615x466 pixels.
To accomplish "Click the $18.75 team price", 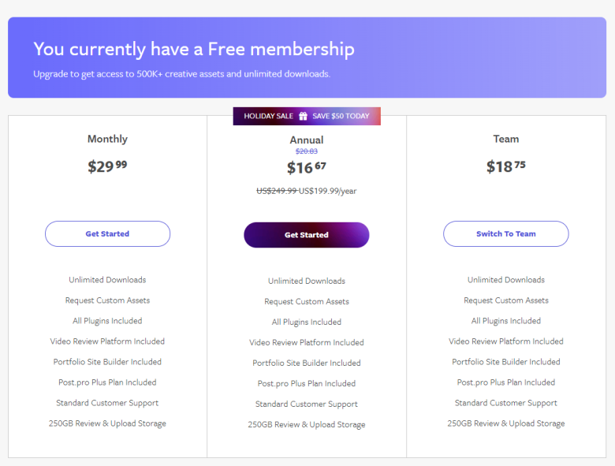I will click(506, 166).
